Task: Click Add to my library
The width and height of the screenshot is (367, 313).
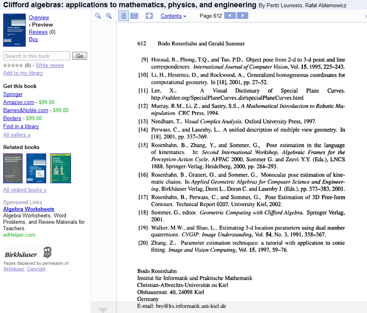Action: 23,73
